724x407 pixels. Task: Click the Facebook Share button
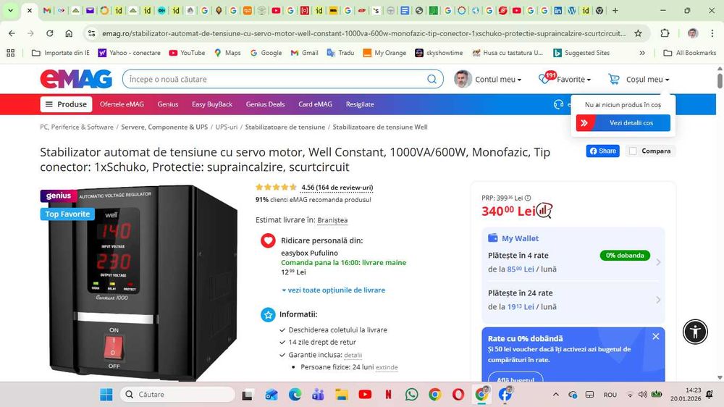(x=602, y=151)
